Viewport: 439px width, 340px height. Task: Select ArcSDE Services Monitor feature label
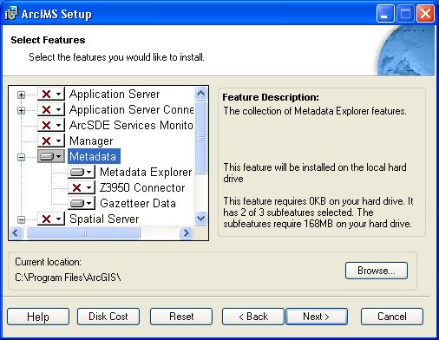point(131,125)
